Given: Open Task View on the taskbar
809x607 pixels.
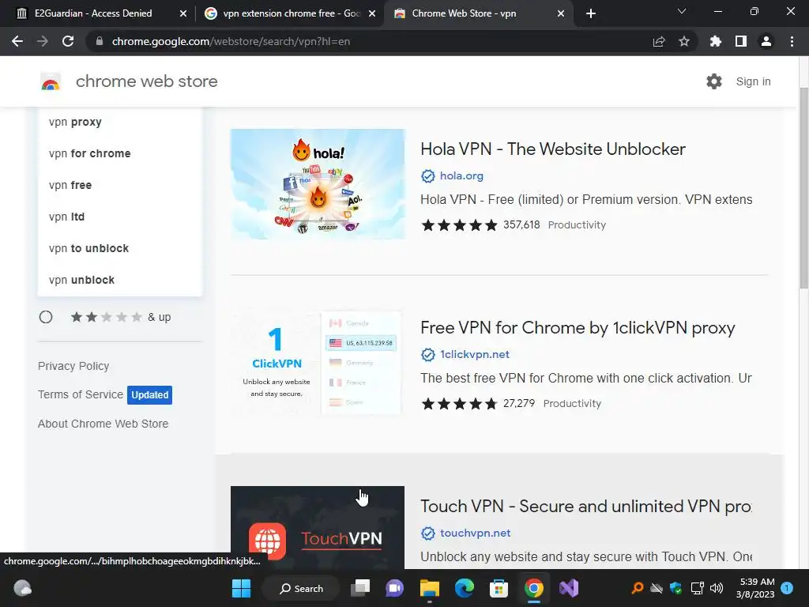Looking at the screenshot, I should [x=360, y=588].
